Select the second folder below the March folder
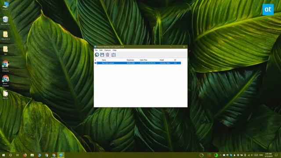281x158 pixels. coord(6,50)
